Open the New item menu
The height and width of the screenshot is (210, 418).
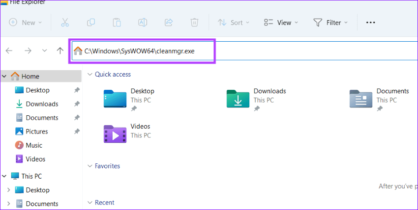25,23
